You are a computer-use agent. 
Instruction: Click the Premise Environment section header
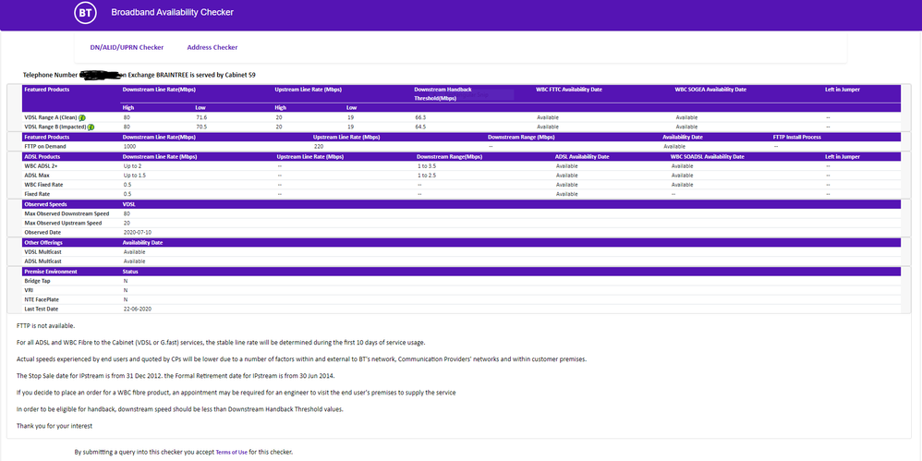point(51,272)
